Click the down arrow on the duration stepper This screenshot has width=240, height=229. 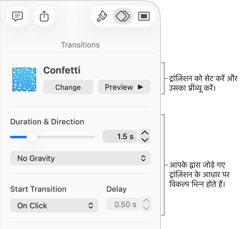point(145,140)
